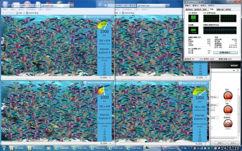
Task: Go back in top-left Internet Explorer window
Action: (4, 5)
